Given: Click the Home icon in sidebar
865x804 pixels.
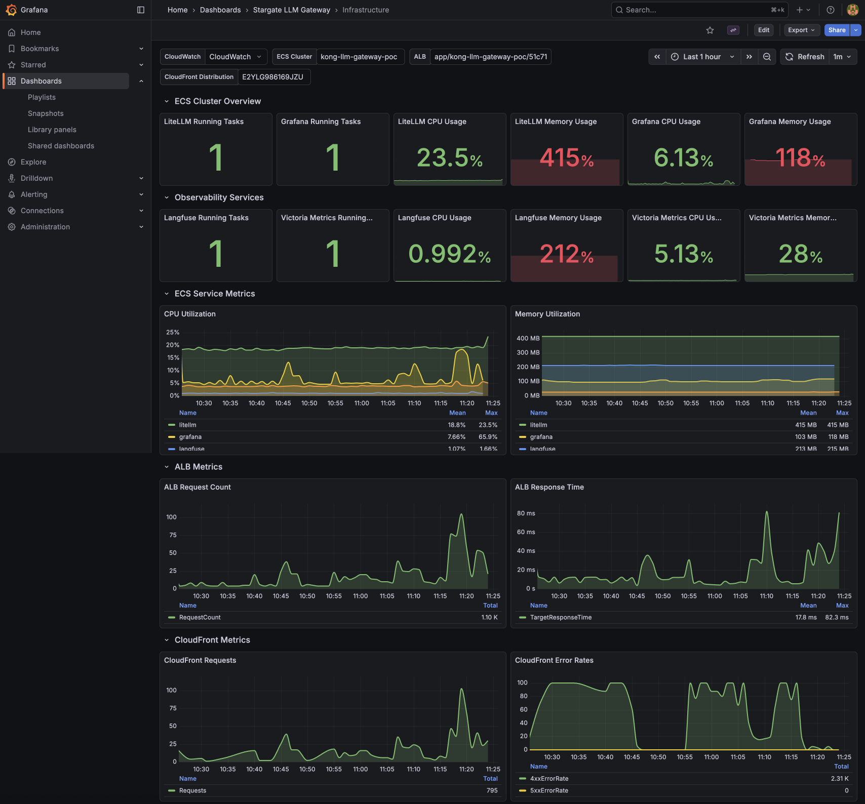Looking at the screenshot, I should pos(12,32).
